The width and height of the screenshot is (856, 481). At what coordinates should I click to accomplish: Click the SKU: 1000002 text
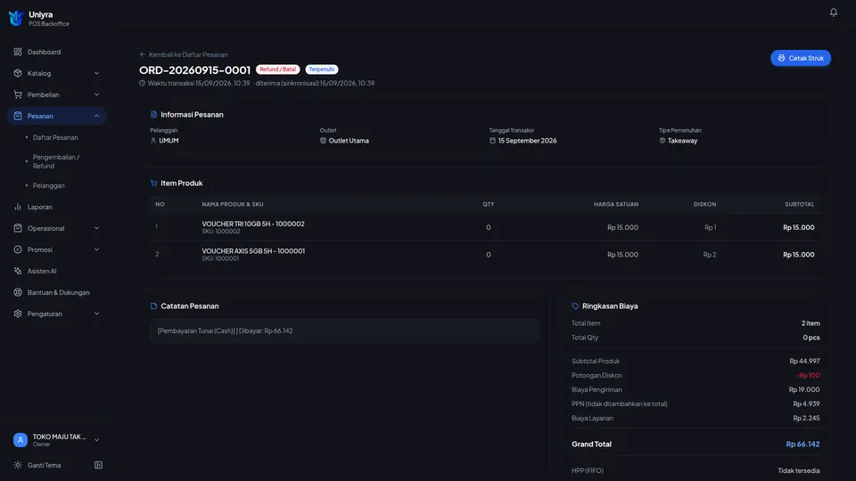click(221, 232)
